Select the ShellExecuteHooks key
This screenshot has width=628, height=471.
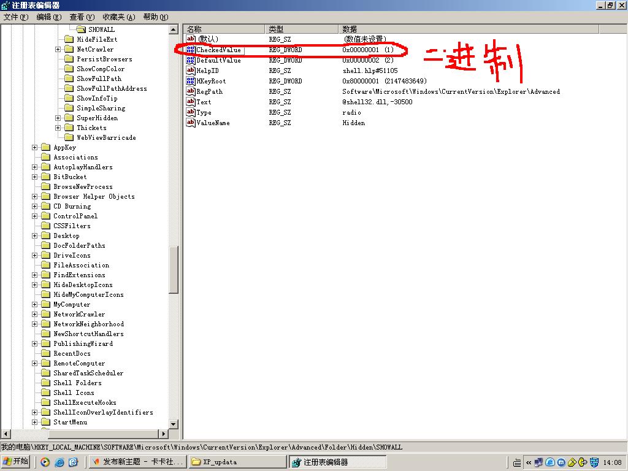[x=85, y=402]
